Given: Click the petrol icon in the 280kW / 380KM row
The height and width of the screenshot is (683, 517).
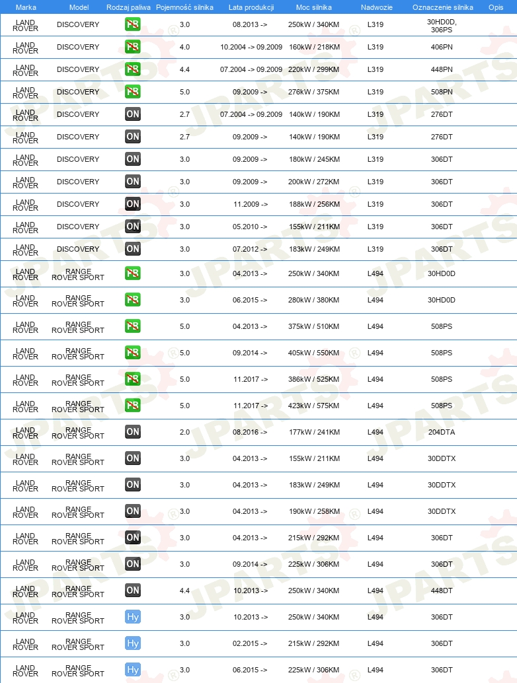Looking at the screenshot, I should pos(132,300).
